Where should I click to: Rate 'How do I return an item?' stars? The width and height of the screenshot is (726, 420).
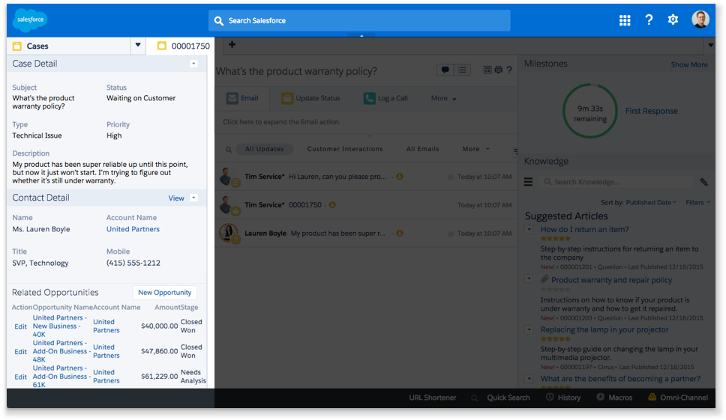coord(556,239)
